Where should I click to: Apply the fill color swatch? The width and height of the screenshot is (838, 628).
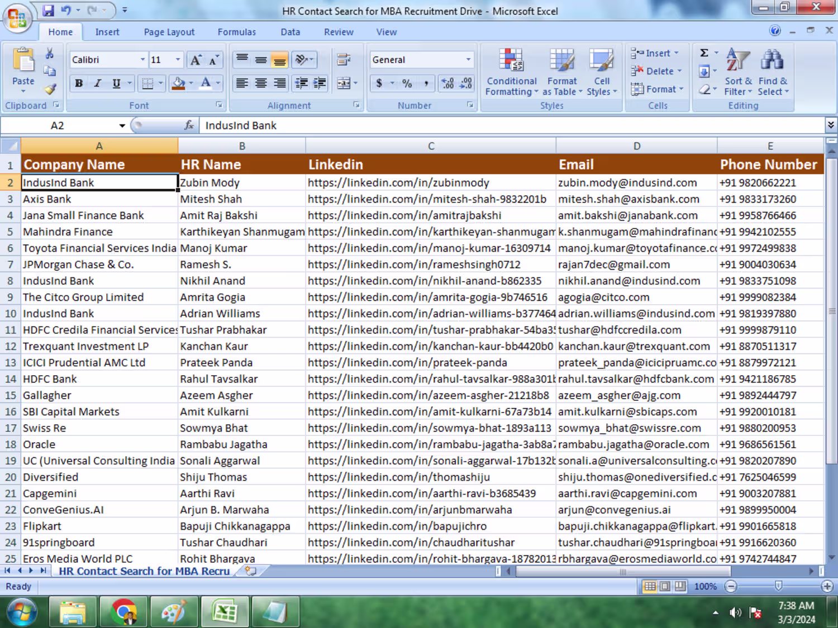click(x=179, y=84)
